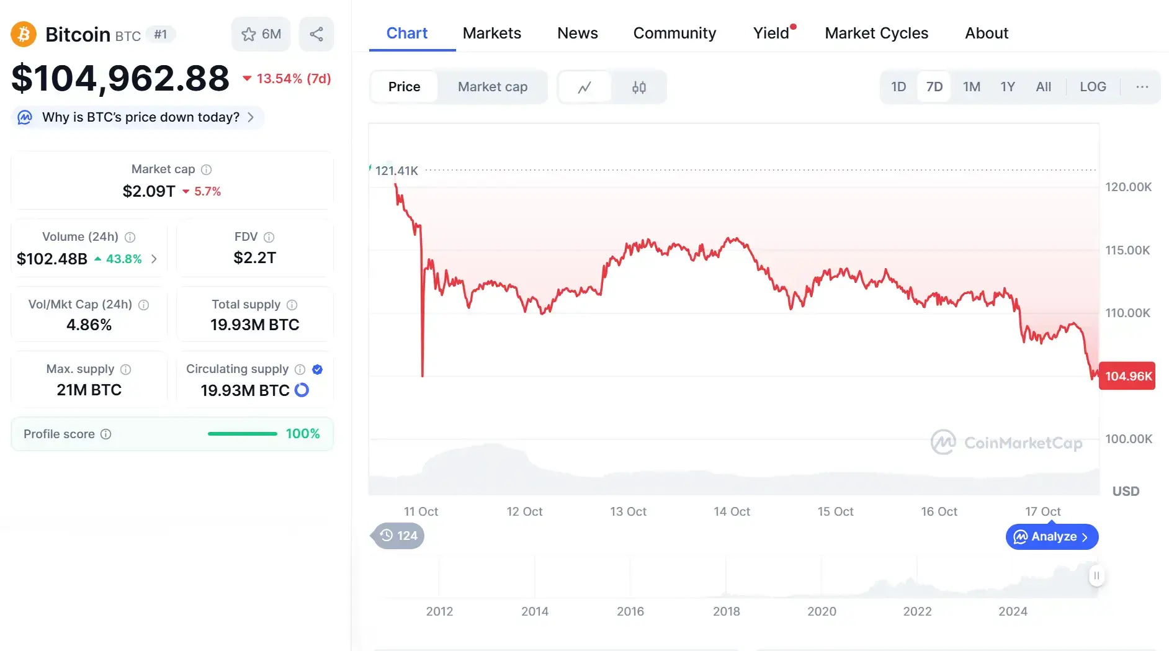
Task: Select the line chart view icon
Action: click(x=584, y=88)
